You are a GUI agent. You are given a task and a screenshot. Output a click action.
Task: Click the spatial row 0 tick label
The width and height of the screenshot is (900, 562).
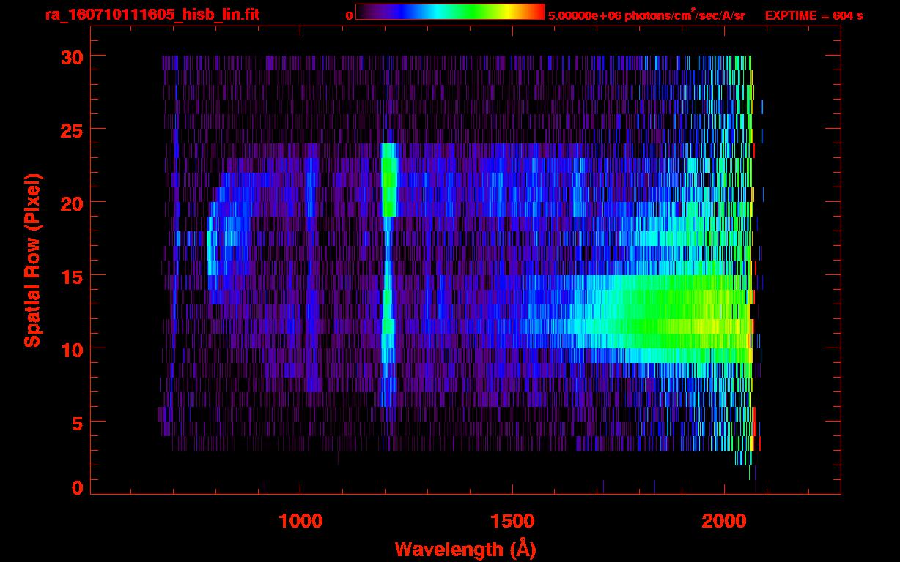tap(77, 488)
